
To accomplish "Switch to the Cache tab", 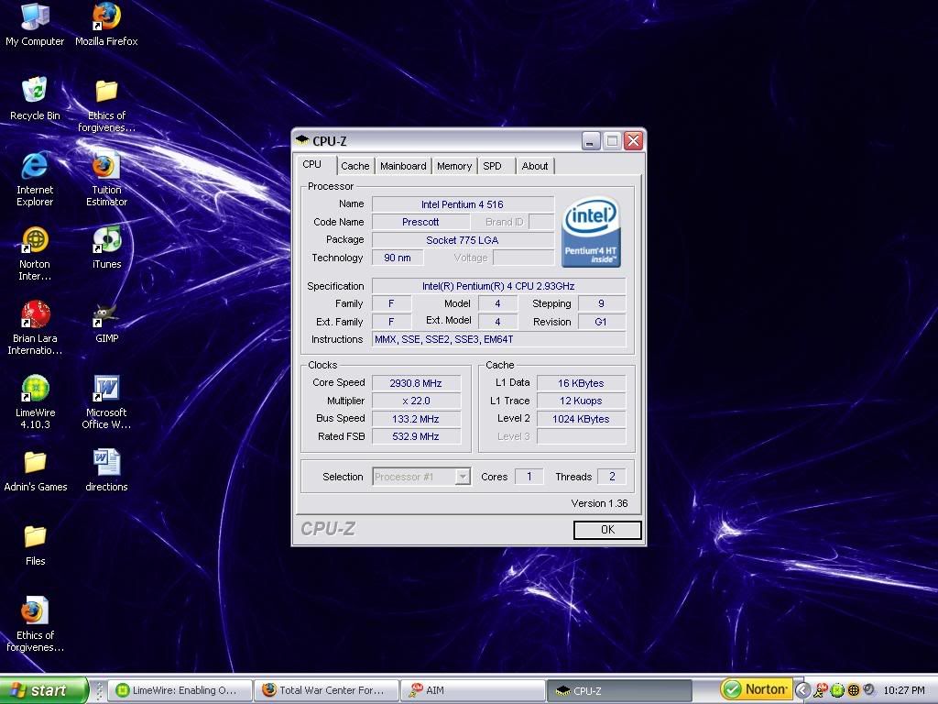I will [x=354, y=166].
